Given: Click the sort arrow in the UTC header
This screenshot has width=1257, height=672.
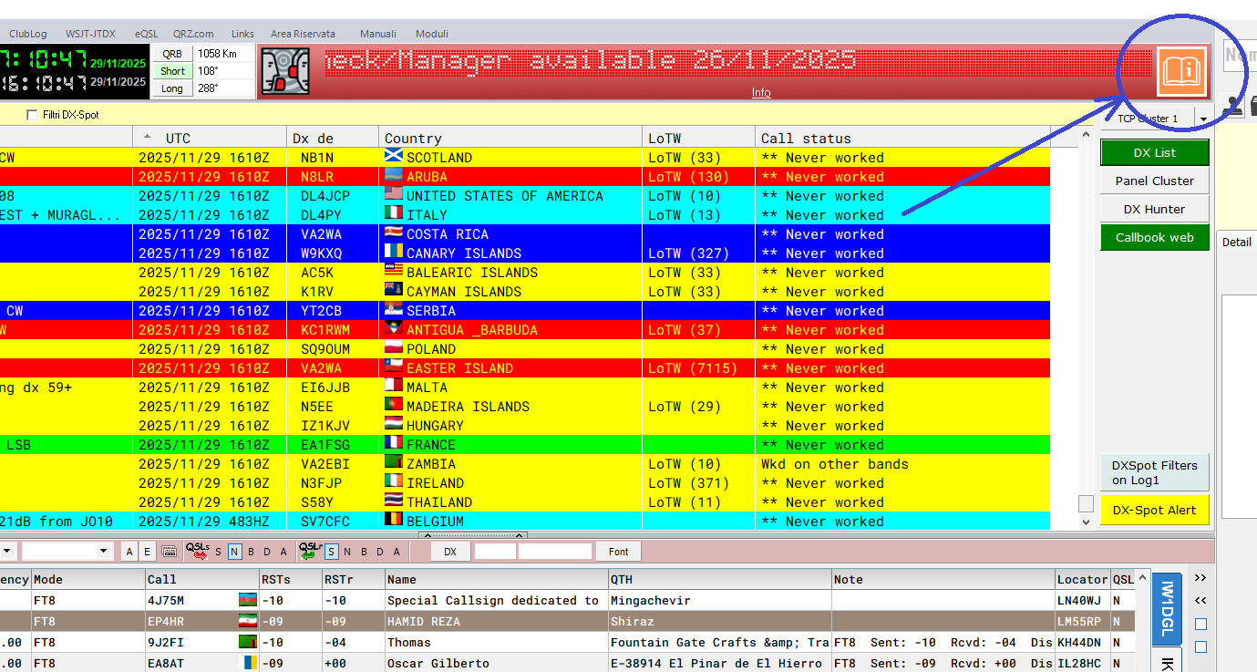Looking at the screenshot, I should (148, 137).
